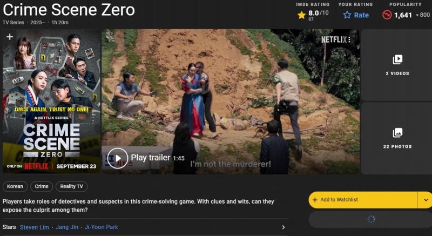Click the yellow IMDb rating star
The image size is (432, 236).
(301, 15)
